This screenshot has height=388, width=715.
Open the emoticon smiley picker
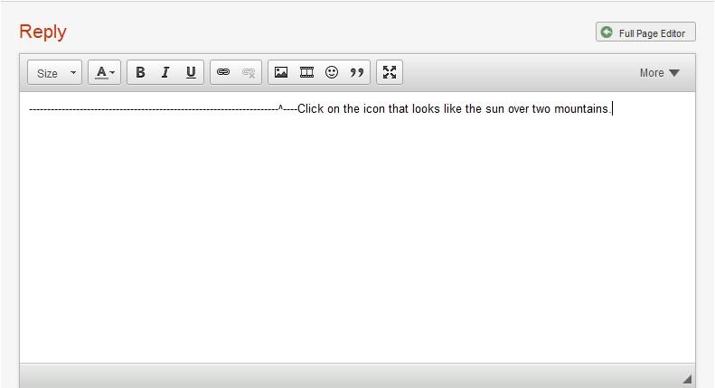pos(332,73)
